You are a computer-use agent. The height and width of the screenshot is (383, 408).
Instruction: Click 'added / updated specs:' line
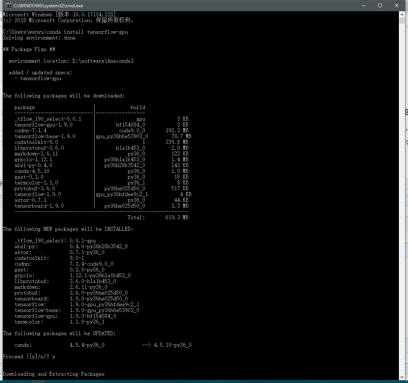point(40,73)
